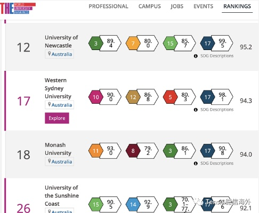Open the Rankings tab

(237, 6)
